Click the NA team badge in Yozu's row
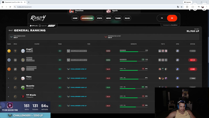Viewport: 209px width, 118px height. (x=60, y=78)
